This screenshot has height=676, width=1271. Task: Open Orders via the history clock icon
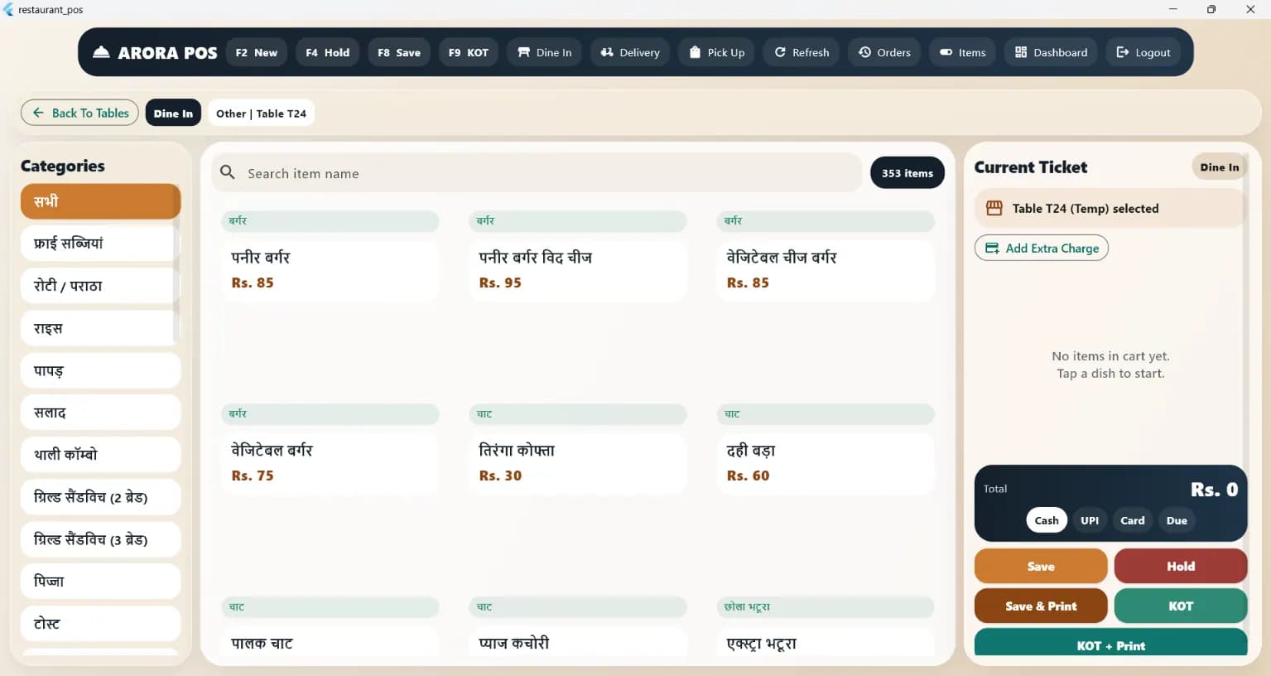click(864, 52)
